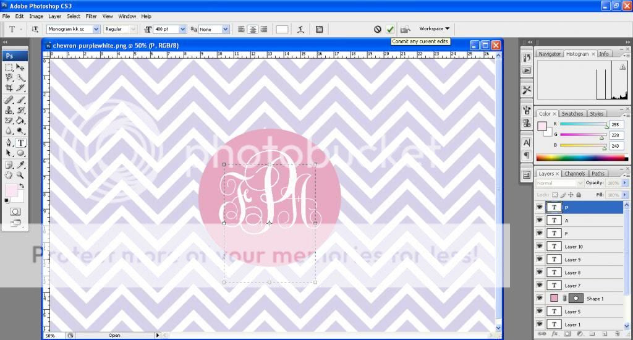The width and height of the screenshot is (633, 340).
Task: Switch to the Paths tab
Action: (x=598, y=174)
